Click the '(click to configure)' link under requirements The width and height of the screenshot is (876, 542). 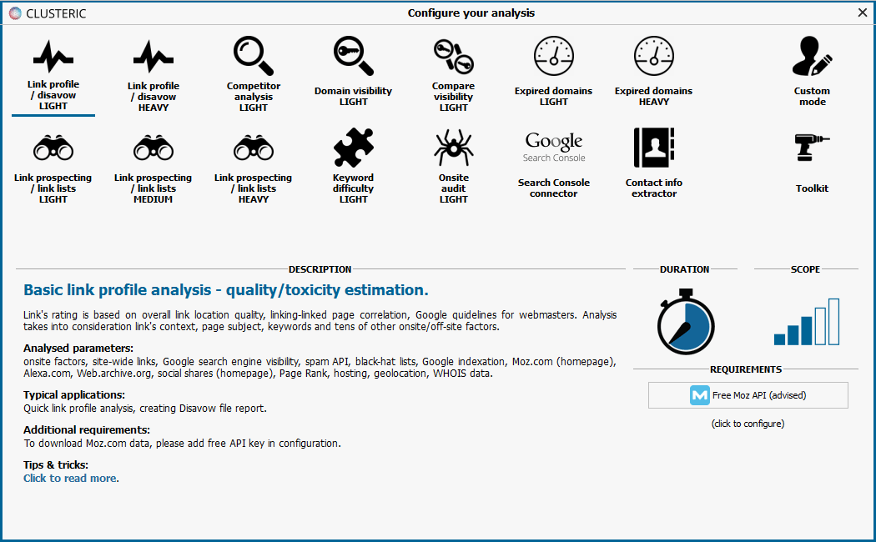(748, 424)
